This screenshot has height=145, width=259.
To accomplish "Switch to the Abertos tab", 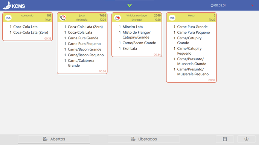I will pyautogui.click(x=54, y=139).
